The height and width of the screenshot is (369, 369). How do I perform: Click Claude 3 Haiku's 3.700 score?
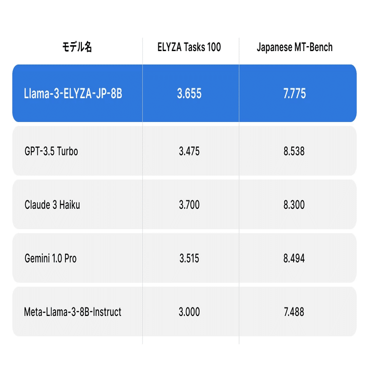click(189, 205)
